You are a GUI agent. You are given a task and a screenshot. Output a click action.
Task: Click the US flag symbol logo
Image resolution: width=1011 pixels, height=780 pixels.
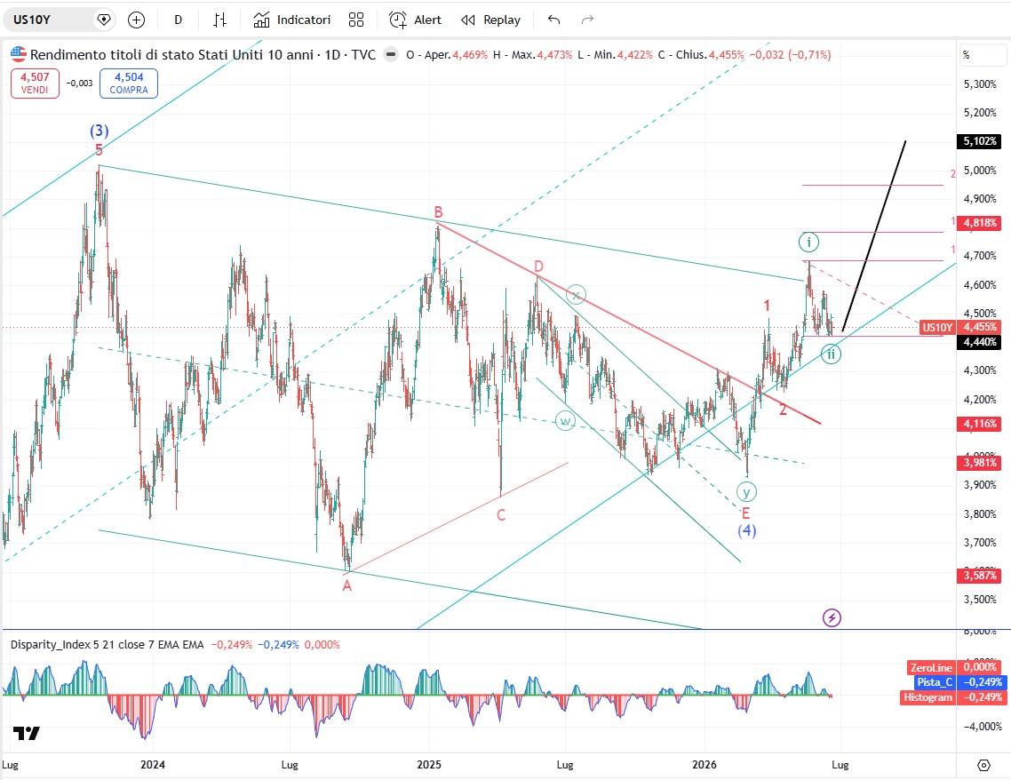pos(18,55)
